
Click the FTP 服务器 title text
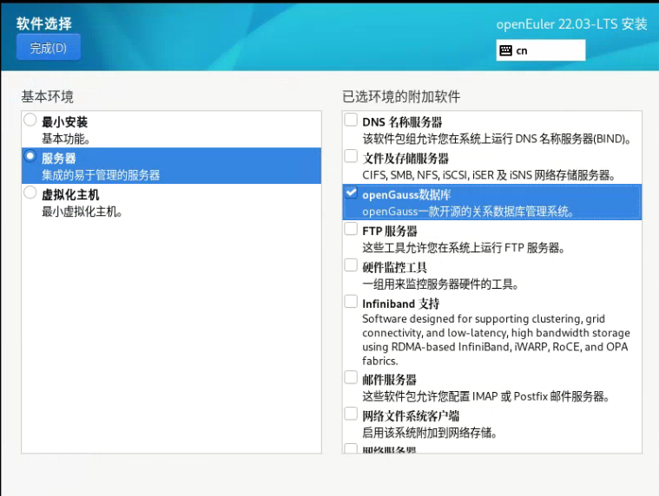tap(390, 232)
